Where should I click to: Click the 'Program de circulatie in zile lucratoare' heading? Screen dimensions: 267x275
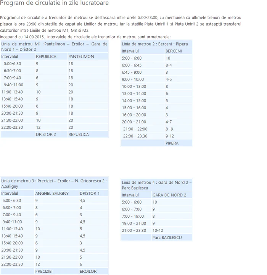54,3
